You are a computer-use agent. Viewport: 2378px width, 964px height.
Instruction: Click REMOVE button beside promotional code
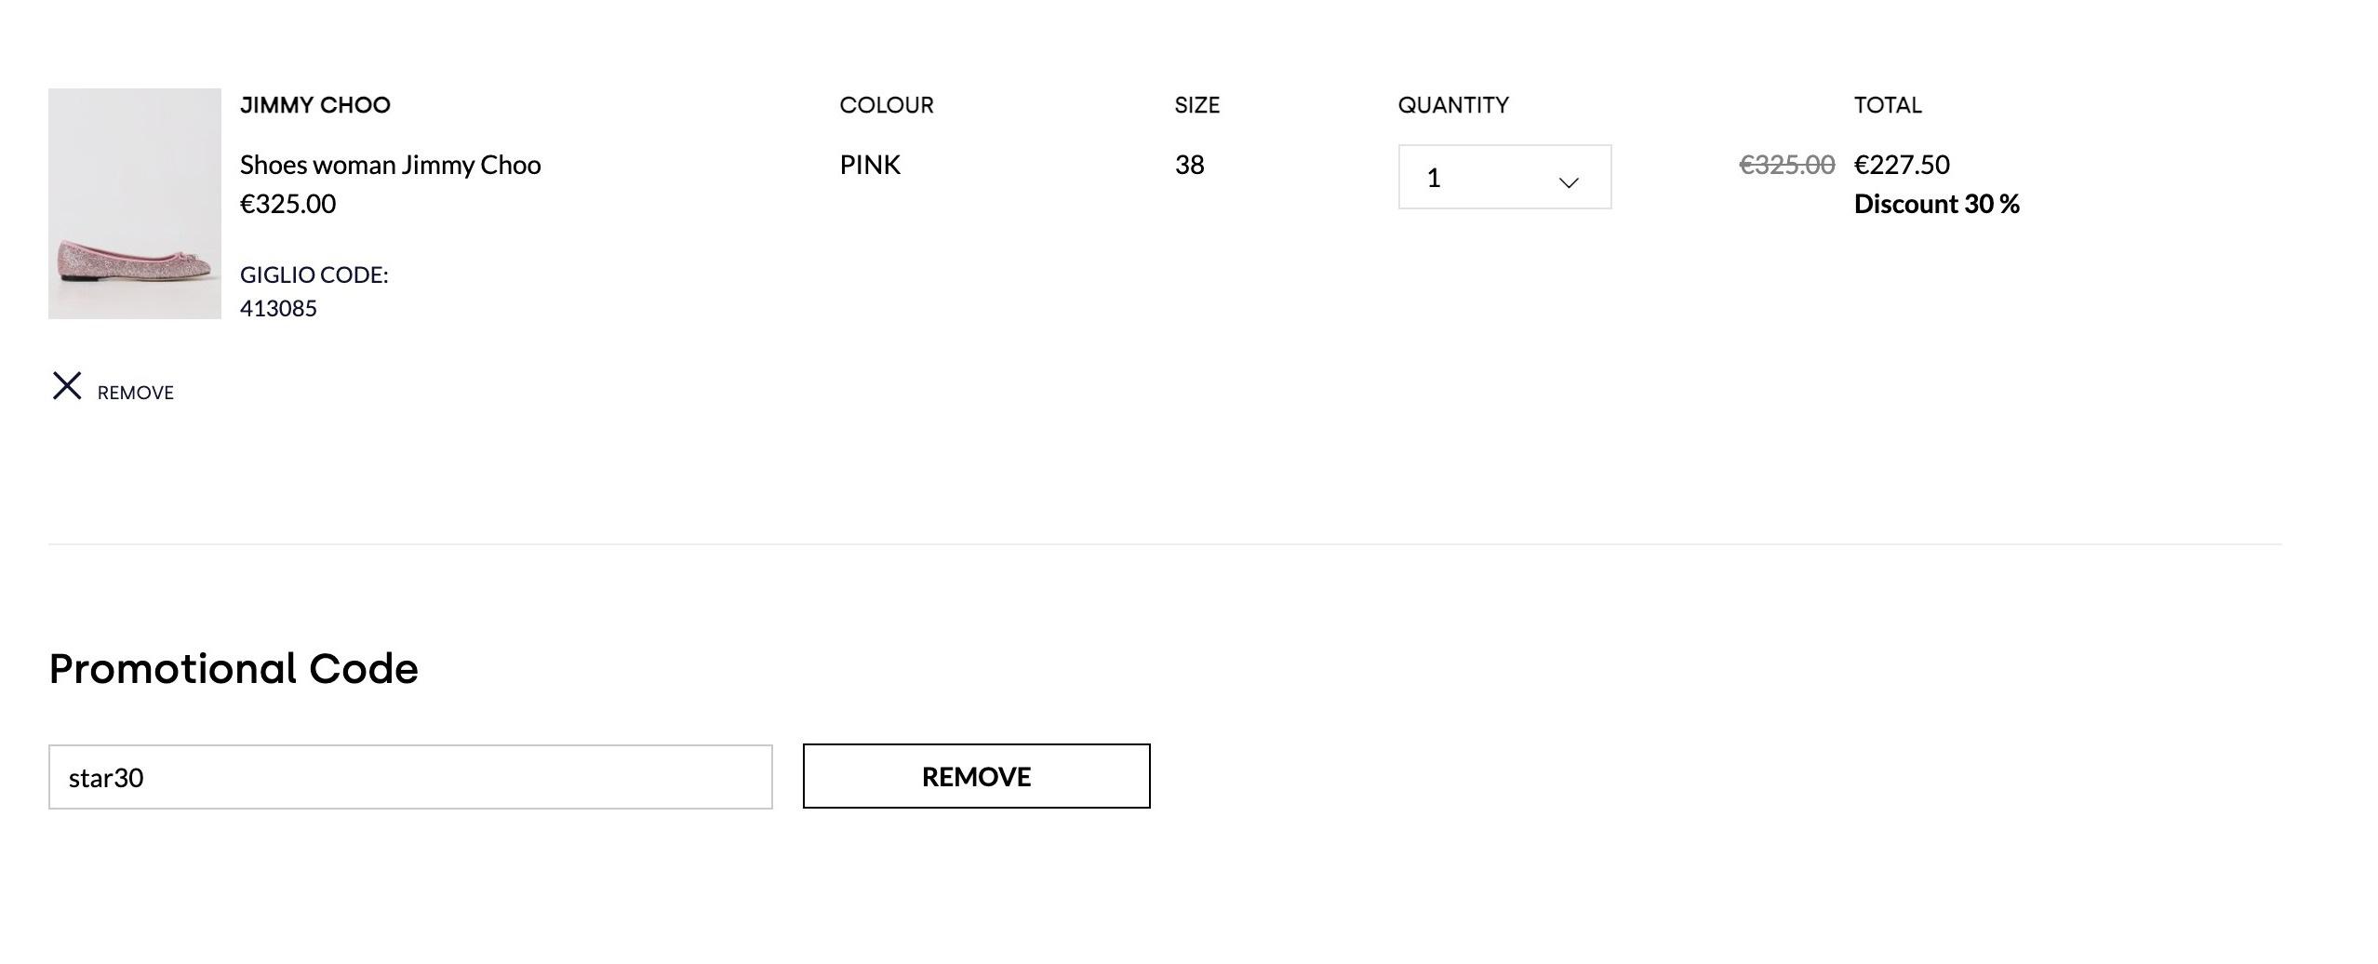coord(976,776)
